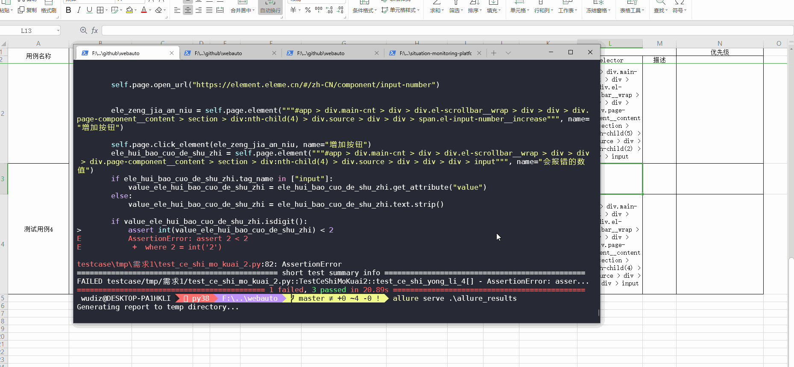The image size is (794, 367).
Task: Click the fx insert function icon
Action: click(95, 30)
